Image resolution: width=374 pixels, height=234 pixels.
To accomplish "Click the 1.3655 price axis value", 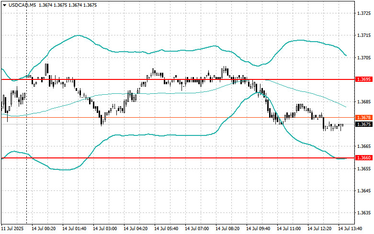I will pyautogui.click(x=364, y=168).
